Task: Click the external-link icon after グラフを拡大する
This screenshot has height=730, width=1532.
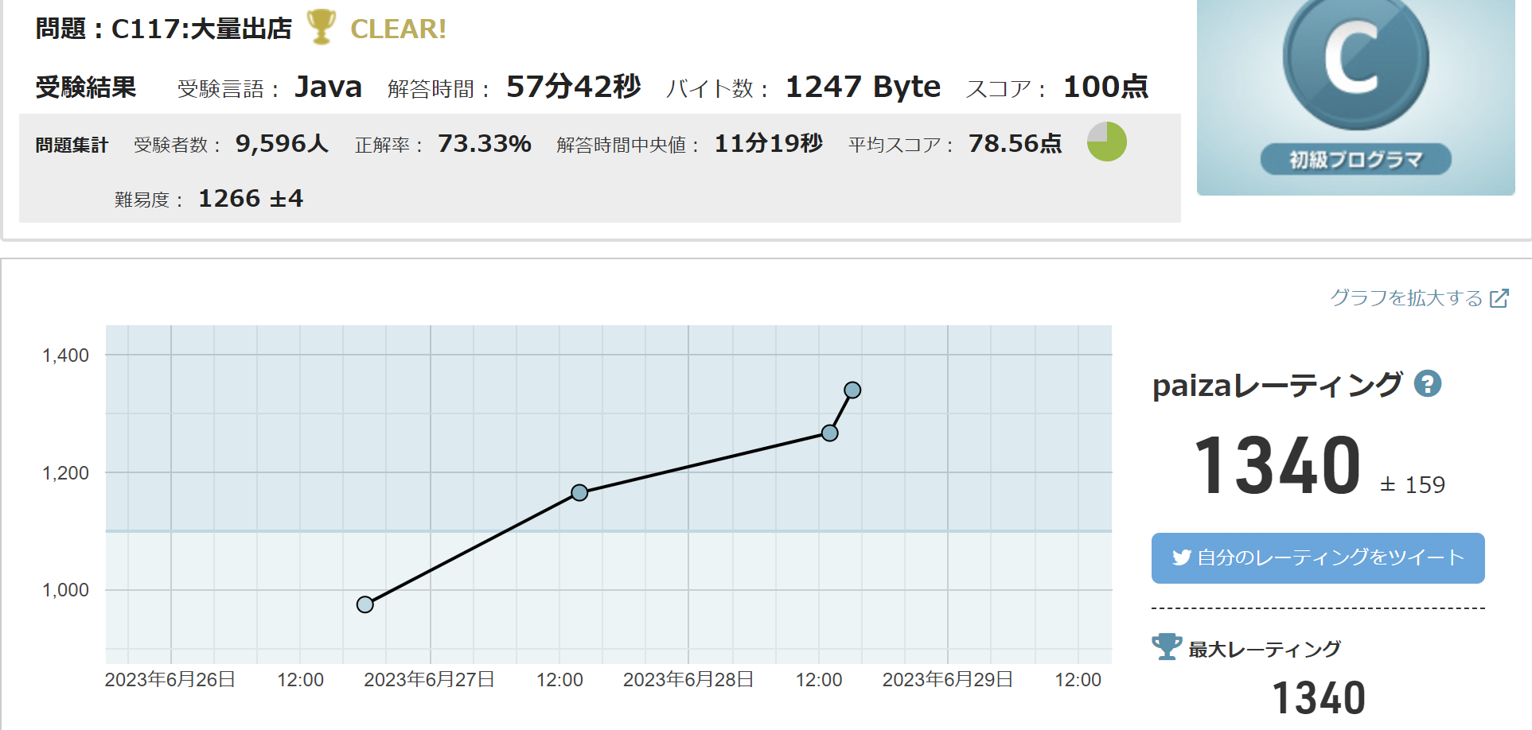Action: [x=1499, y=298]
